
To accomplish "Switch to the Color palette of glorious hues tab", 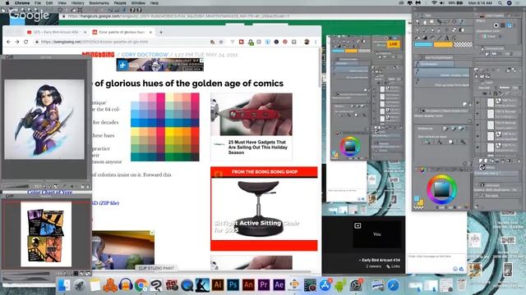I will coord(122,32).
